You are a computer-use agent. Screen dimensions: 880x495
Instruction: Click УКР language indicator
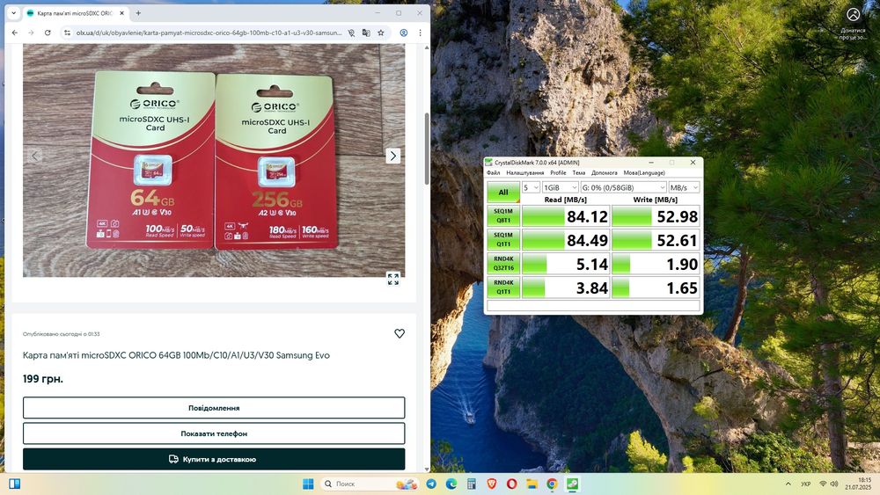click(806, 484)
